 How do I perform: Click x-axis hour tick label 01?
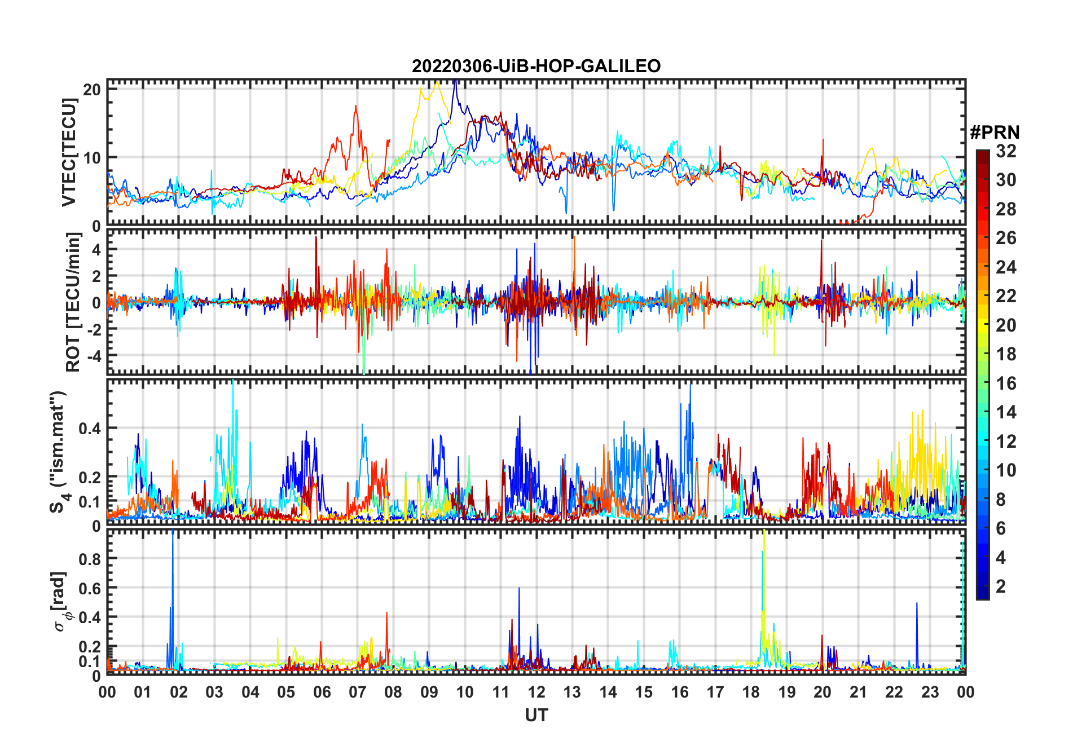point(143,692)
